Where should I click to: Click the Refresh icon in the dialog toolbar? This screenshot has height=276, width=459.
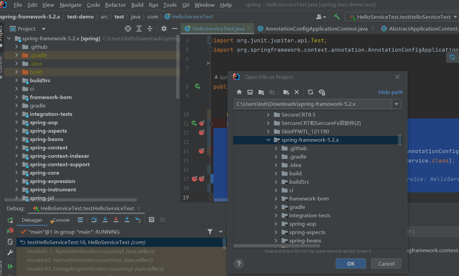pos(310,92)
